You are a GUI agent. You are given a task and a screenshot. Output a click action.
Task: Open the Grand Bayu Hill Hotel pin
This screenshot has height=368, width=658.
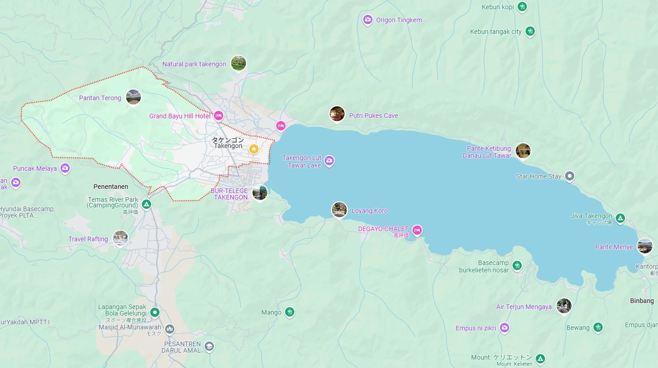(219, 116)
